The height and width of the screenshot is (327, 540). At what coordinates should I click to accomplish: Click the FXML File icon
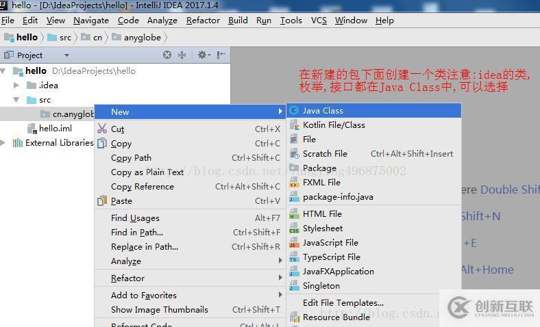[x=294, y=183]
